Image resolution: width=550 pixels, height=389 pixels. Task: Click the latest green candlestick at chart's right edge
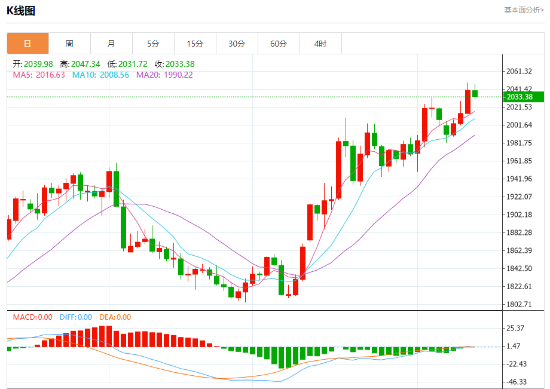[475, 93]
